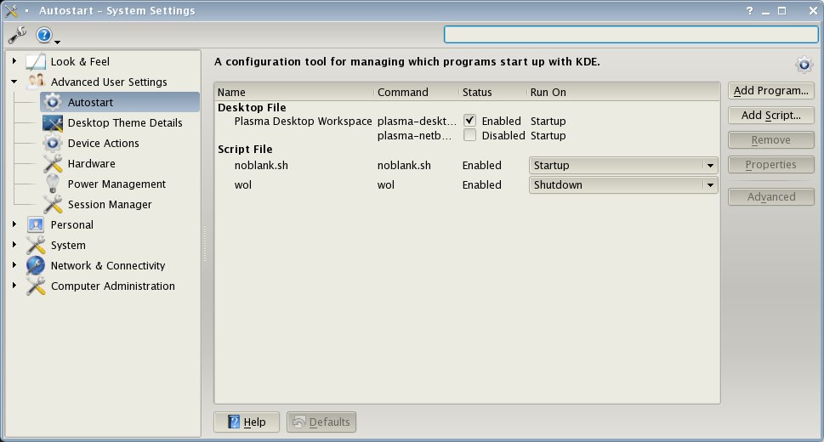This screenshot has width=824, height=442.
Task: Click the search field at top
Action: coord(631,35)
